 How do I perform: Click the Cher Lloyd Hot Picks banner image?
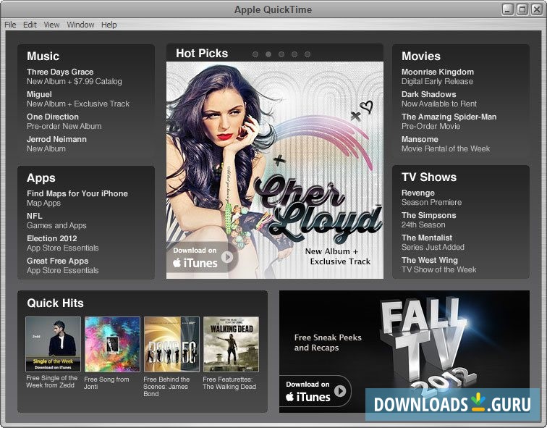pos(275,170)
